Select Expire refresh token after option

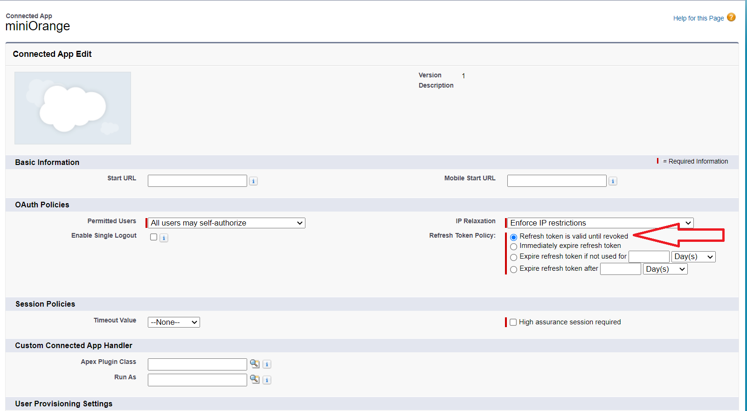point(513,269)
